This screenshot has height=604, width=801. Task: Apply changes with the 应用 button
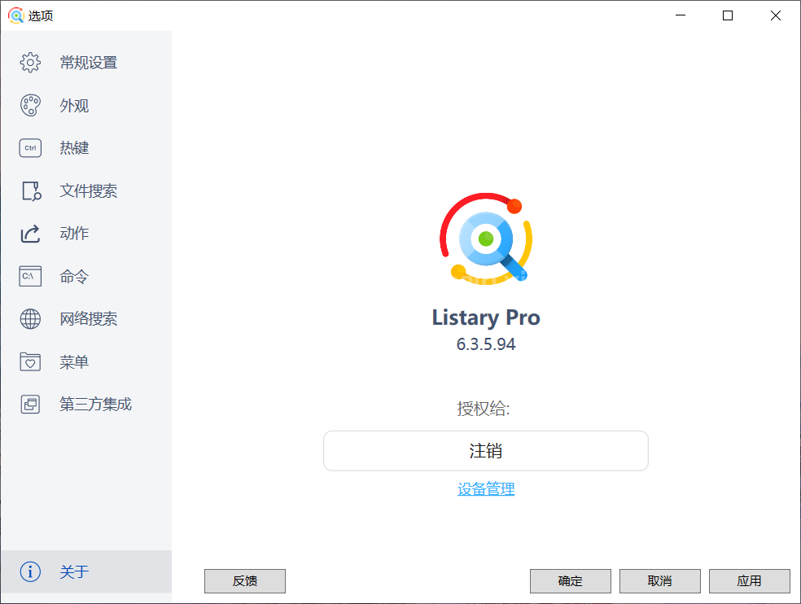pos(749,581)
